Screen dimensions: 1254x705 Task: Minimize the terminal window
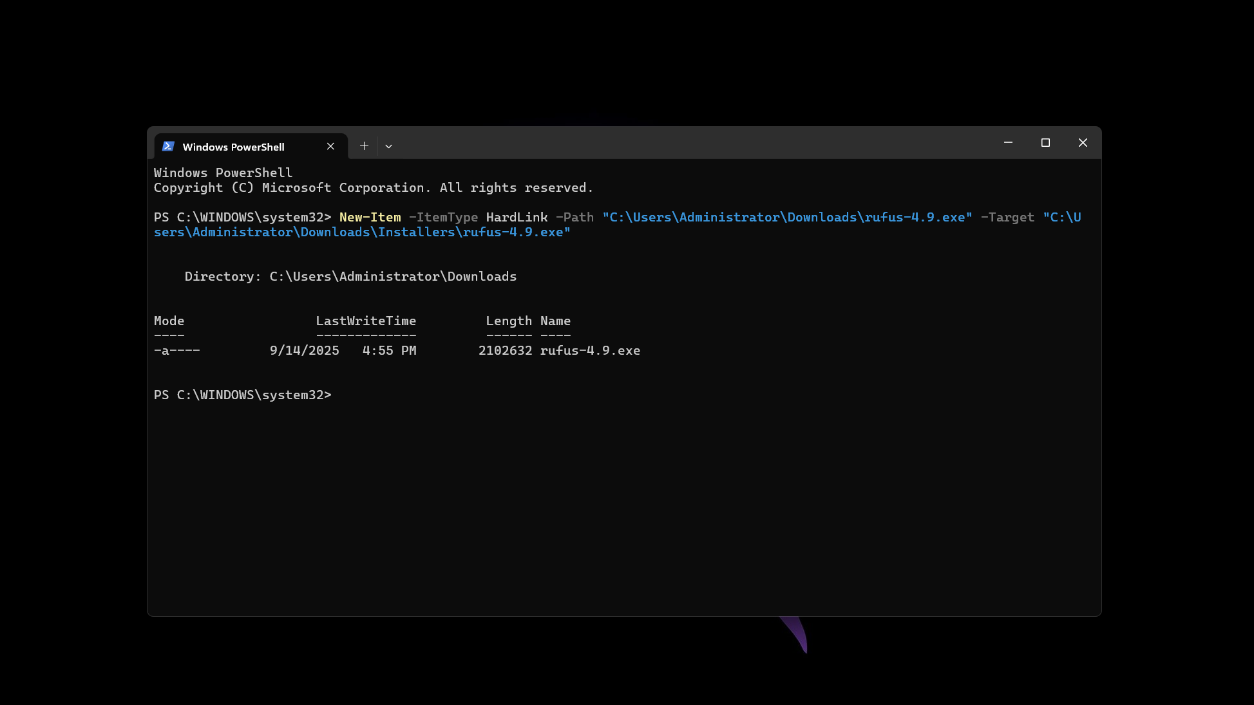coord(1008,143)
